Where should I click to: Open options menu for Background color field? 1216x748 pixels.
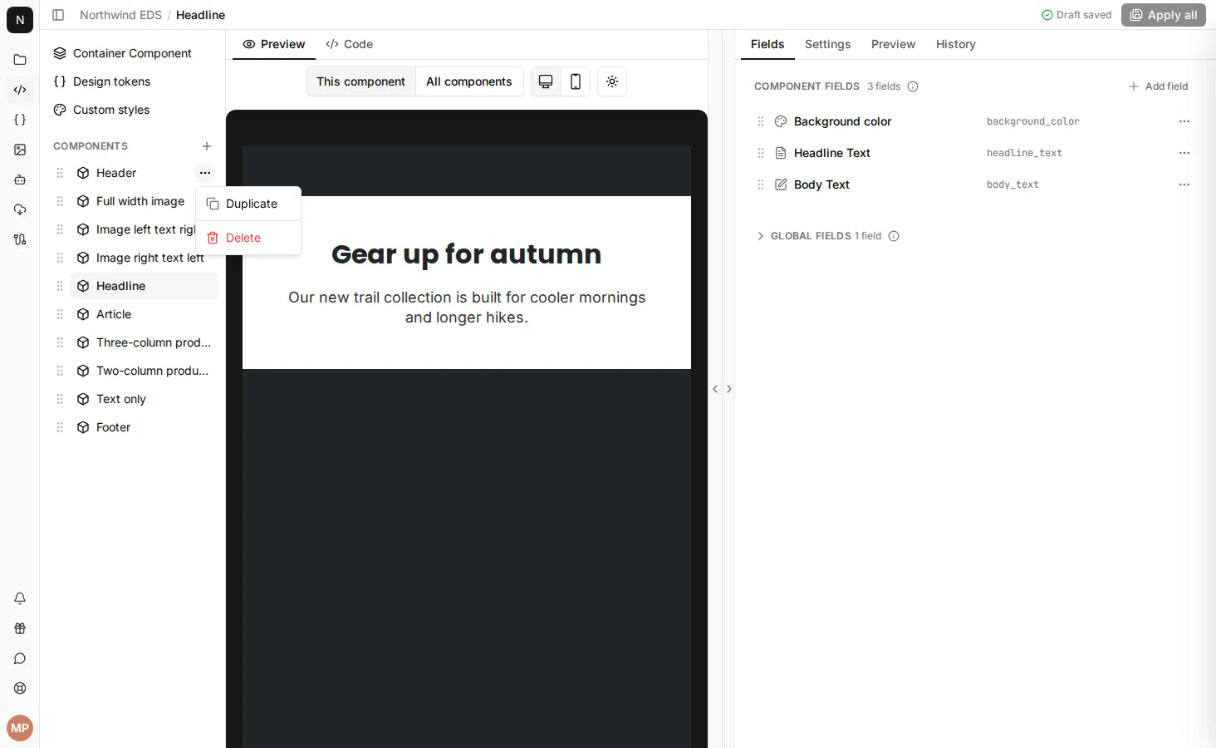(x=1184, y=121)
